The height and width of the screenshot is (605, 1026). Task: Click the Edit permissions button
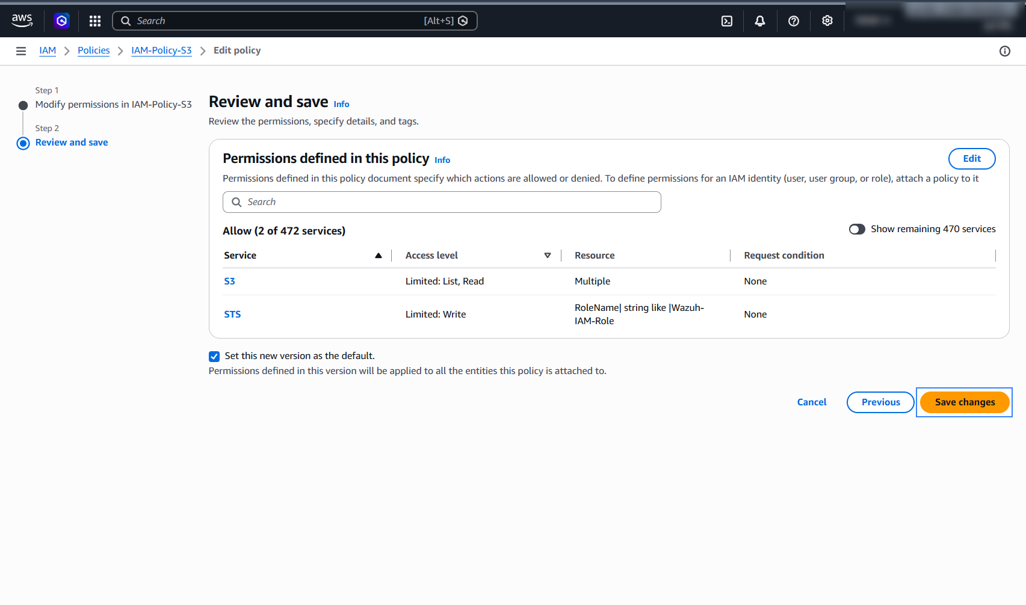[x=972, y=159]
